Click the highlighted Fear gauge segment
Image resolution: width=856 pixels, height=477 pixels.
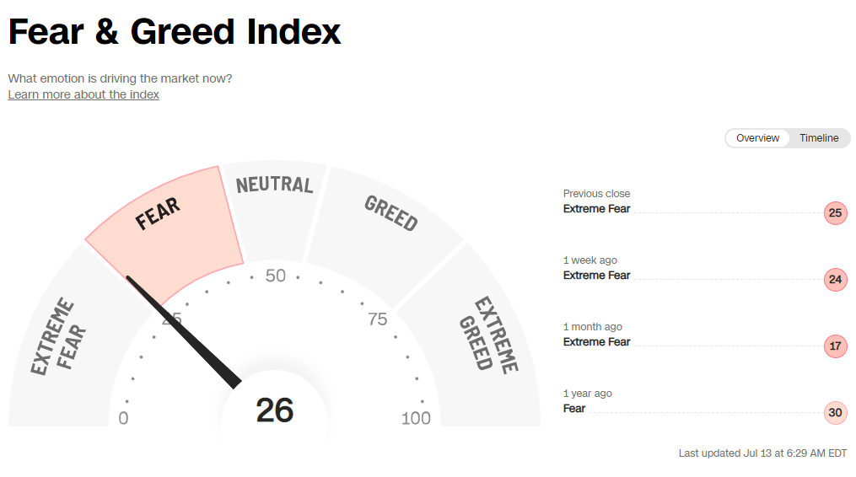(169, 228)
